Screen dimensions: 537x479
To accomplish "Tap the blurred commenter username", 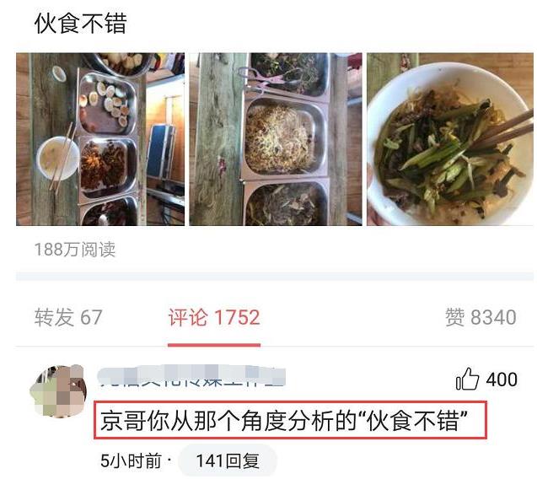I will pyautogui.click(x=191, y=376).
